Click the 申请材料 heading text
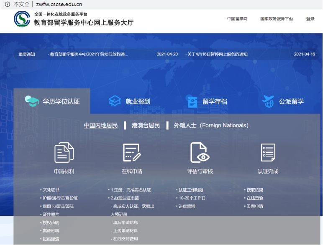Image resolution: width=323 pixels, height=245 pixels. click(64, 172)
